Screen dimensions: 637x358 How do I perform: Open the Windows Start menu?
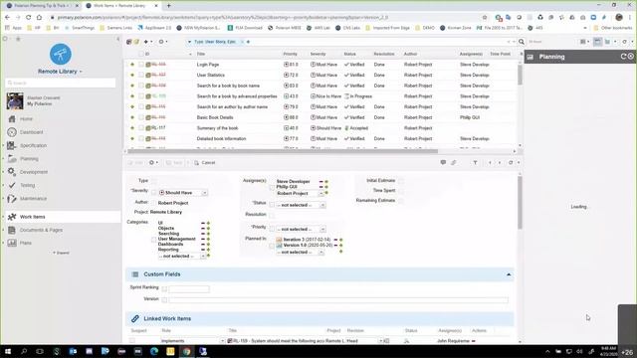7,351
